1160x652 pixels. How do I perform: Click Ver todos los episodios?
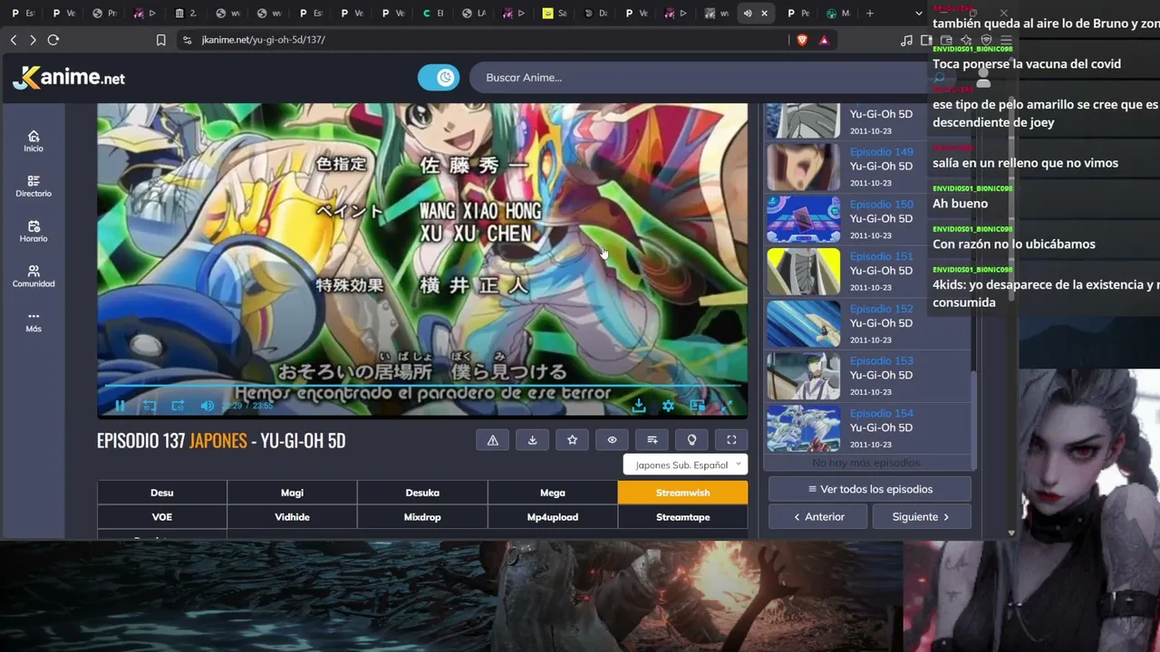[x=870, y=489]
